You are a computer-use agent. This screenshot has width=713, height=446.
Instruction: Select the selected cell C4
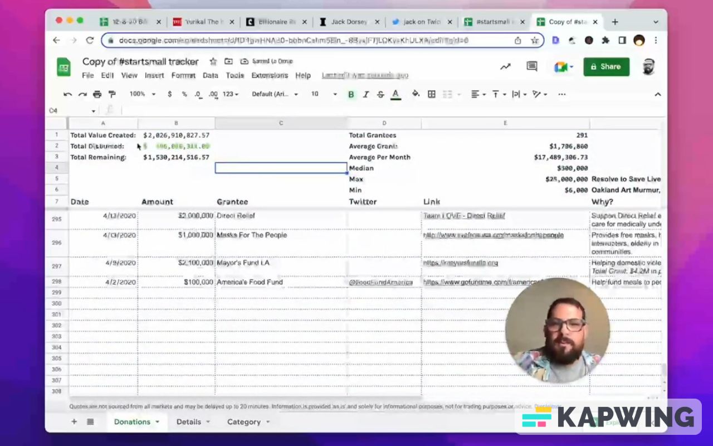[281, 168]
